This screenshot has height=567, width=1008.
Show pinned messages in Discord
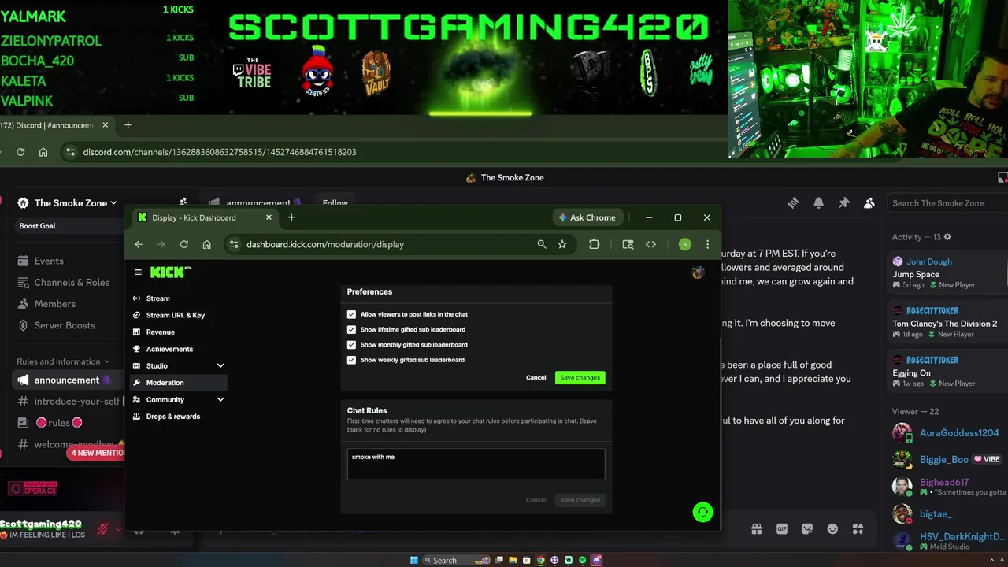[843, 203]
